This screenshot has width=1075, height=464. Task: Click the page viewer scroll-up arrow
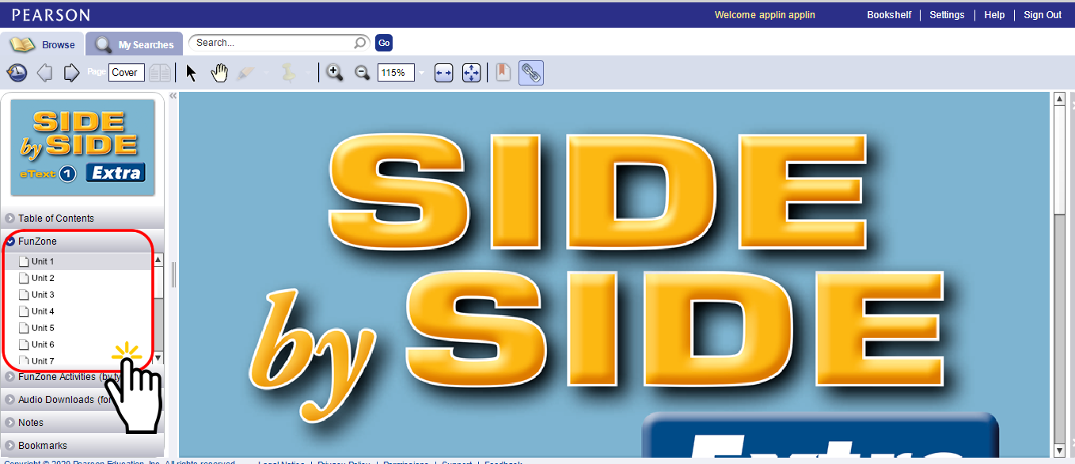click(1060, 99)
